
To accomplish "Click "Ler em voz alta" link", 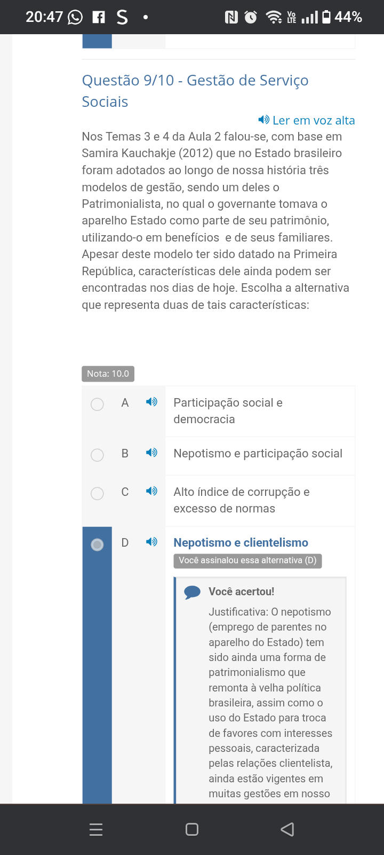I will tap(307, 120).
